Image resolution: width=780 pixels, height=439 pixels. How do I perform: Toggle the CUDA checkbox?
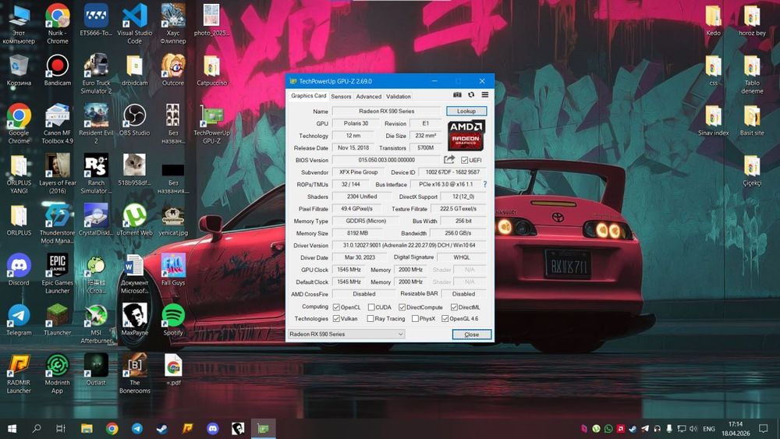371,307
